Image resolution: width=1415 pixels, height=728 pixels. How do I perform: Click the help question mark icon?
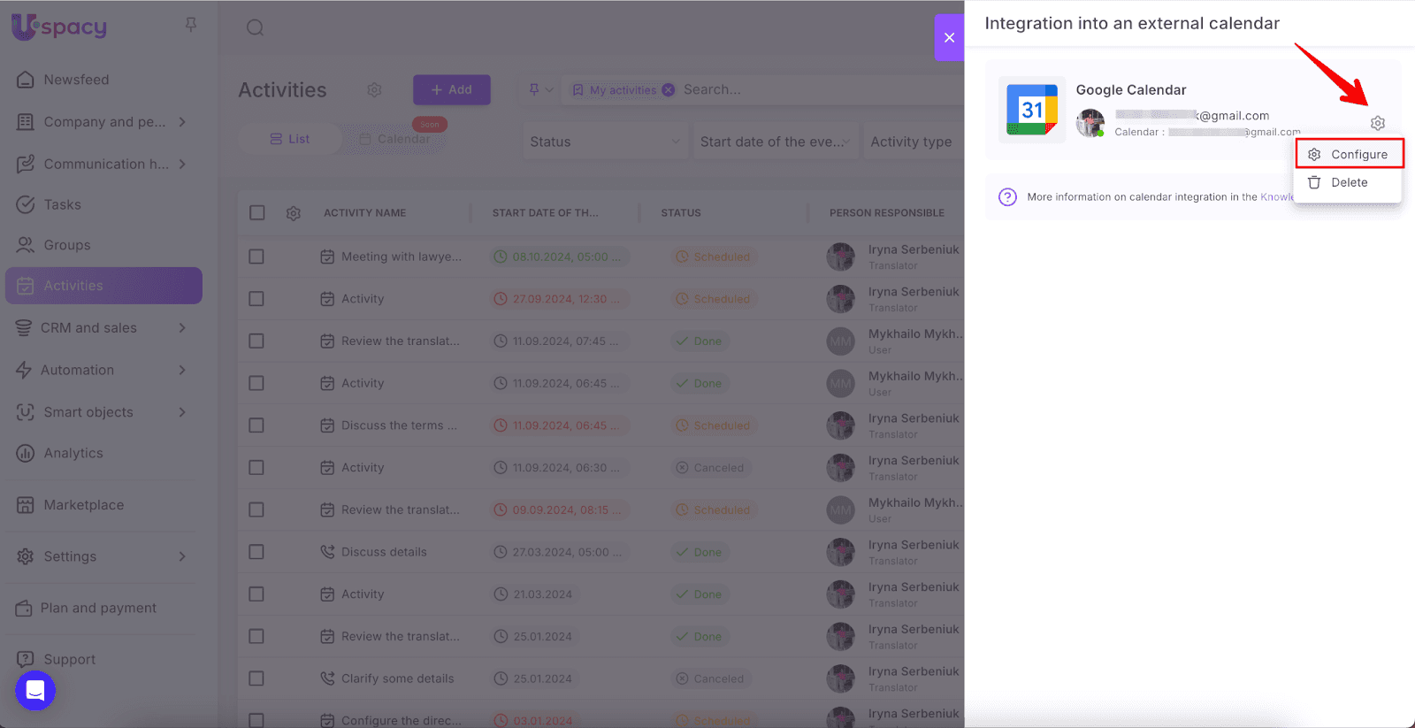[x=1007, y=197]
